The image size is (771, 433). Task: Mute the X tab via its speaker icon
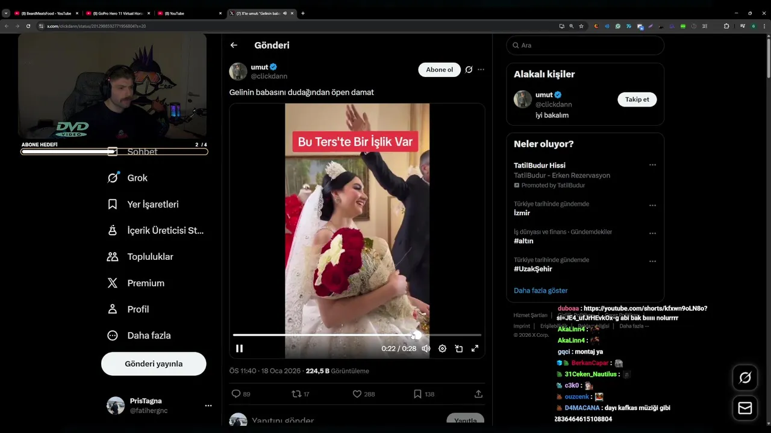(x=285, y=13)
